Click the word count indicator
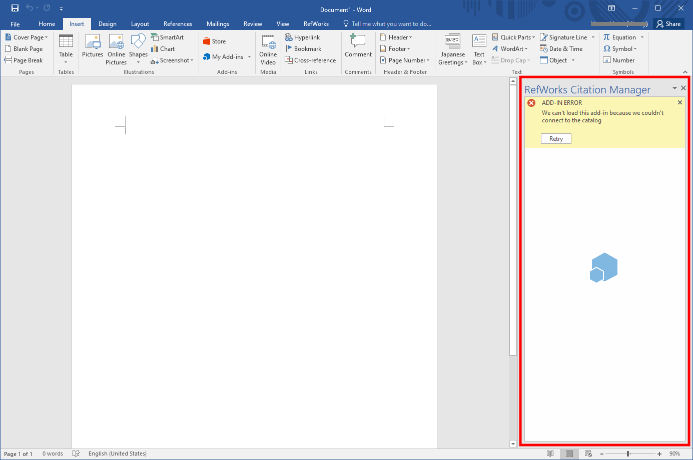Screen dimensions: 693x460 pyautogui.click(x=53, y=454)
